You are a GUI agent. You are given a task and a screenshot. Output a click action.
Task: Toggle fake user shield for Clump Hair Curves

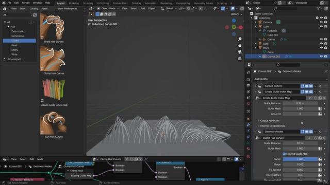coord(316,138)
